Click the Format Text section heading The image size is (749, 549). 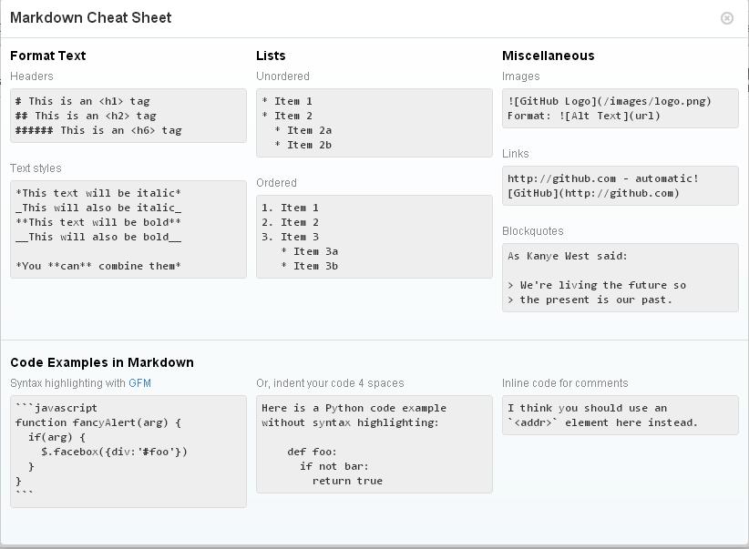(47, 56)
